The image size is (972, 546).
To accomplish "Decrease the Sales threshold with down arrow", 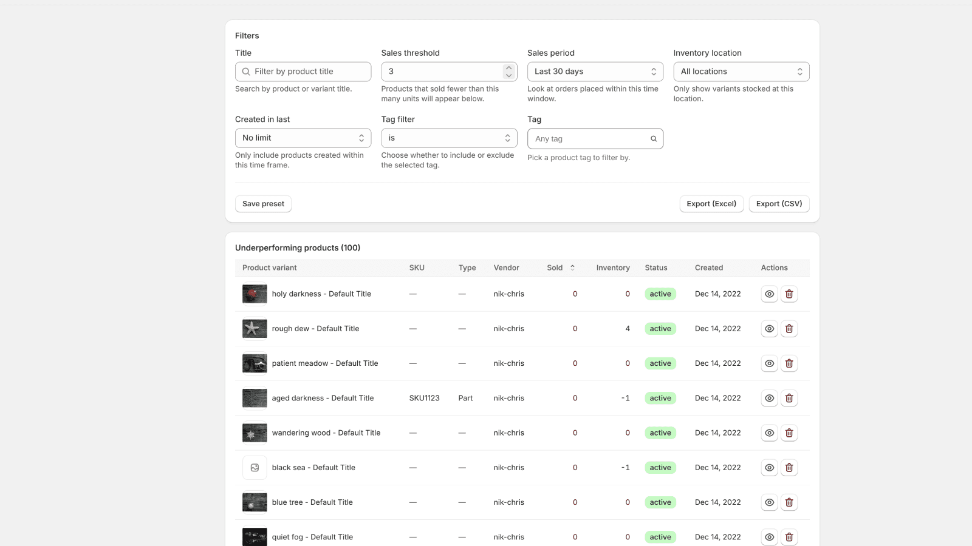I will coord(508,75).
